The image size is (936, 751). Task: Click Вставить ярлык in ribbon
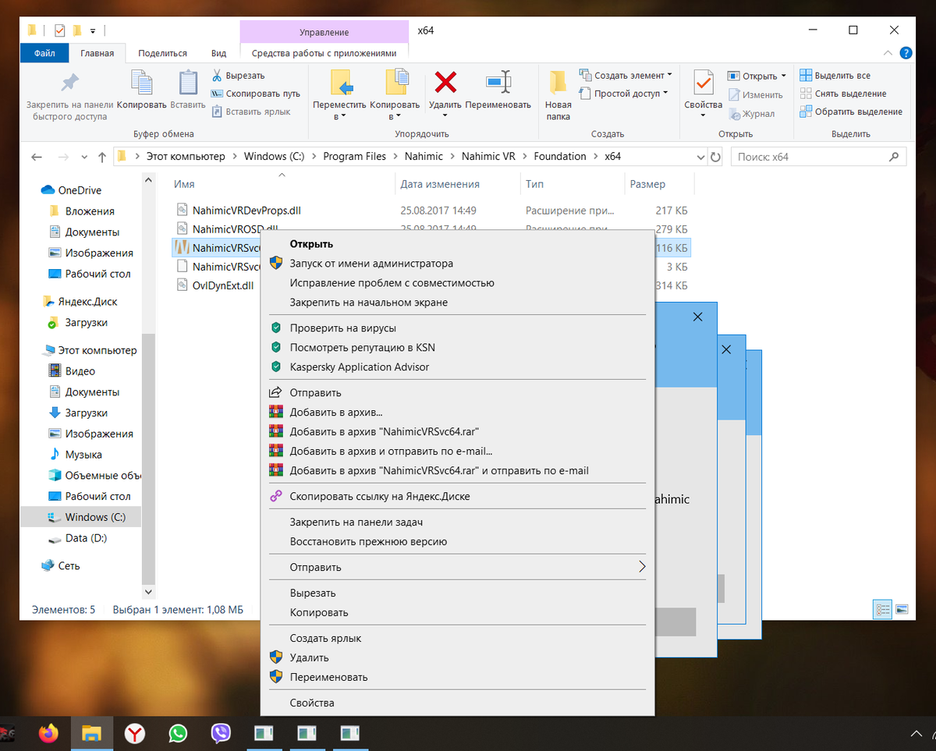pyautogui.click(x=250, y=112)
